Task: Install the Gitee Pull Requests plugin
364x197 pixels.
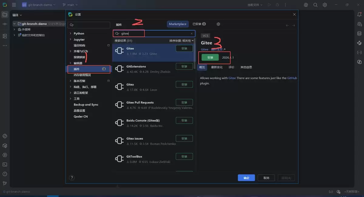Action: point(184,103)
